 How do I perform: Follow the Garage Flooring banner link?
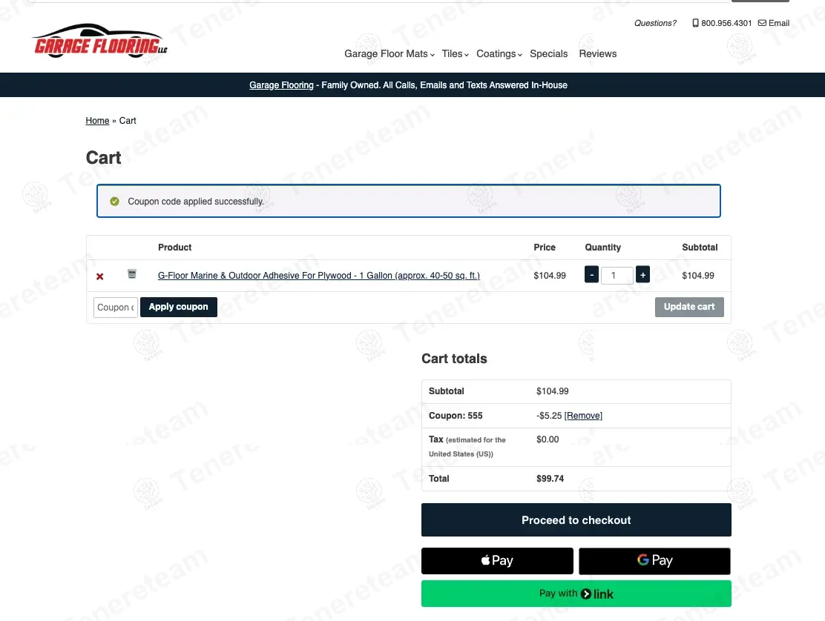[281, 85]
